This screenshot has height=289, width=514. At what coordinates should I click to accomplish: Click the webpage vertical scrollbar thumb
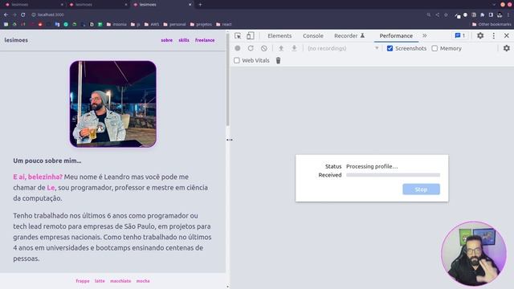(227, 79)
